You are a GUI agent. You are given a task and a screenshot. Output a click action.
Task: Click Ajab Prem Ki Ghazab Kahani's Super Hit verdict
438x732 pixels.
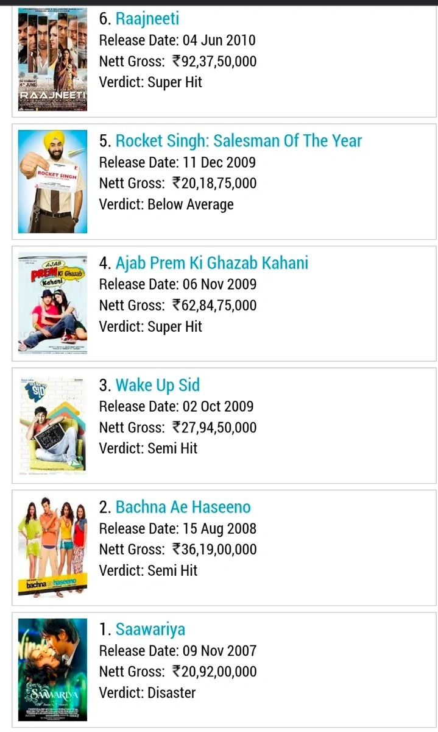tap(175, 326)
